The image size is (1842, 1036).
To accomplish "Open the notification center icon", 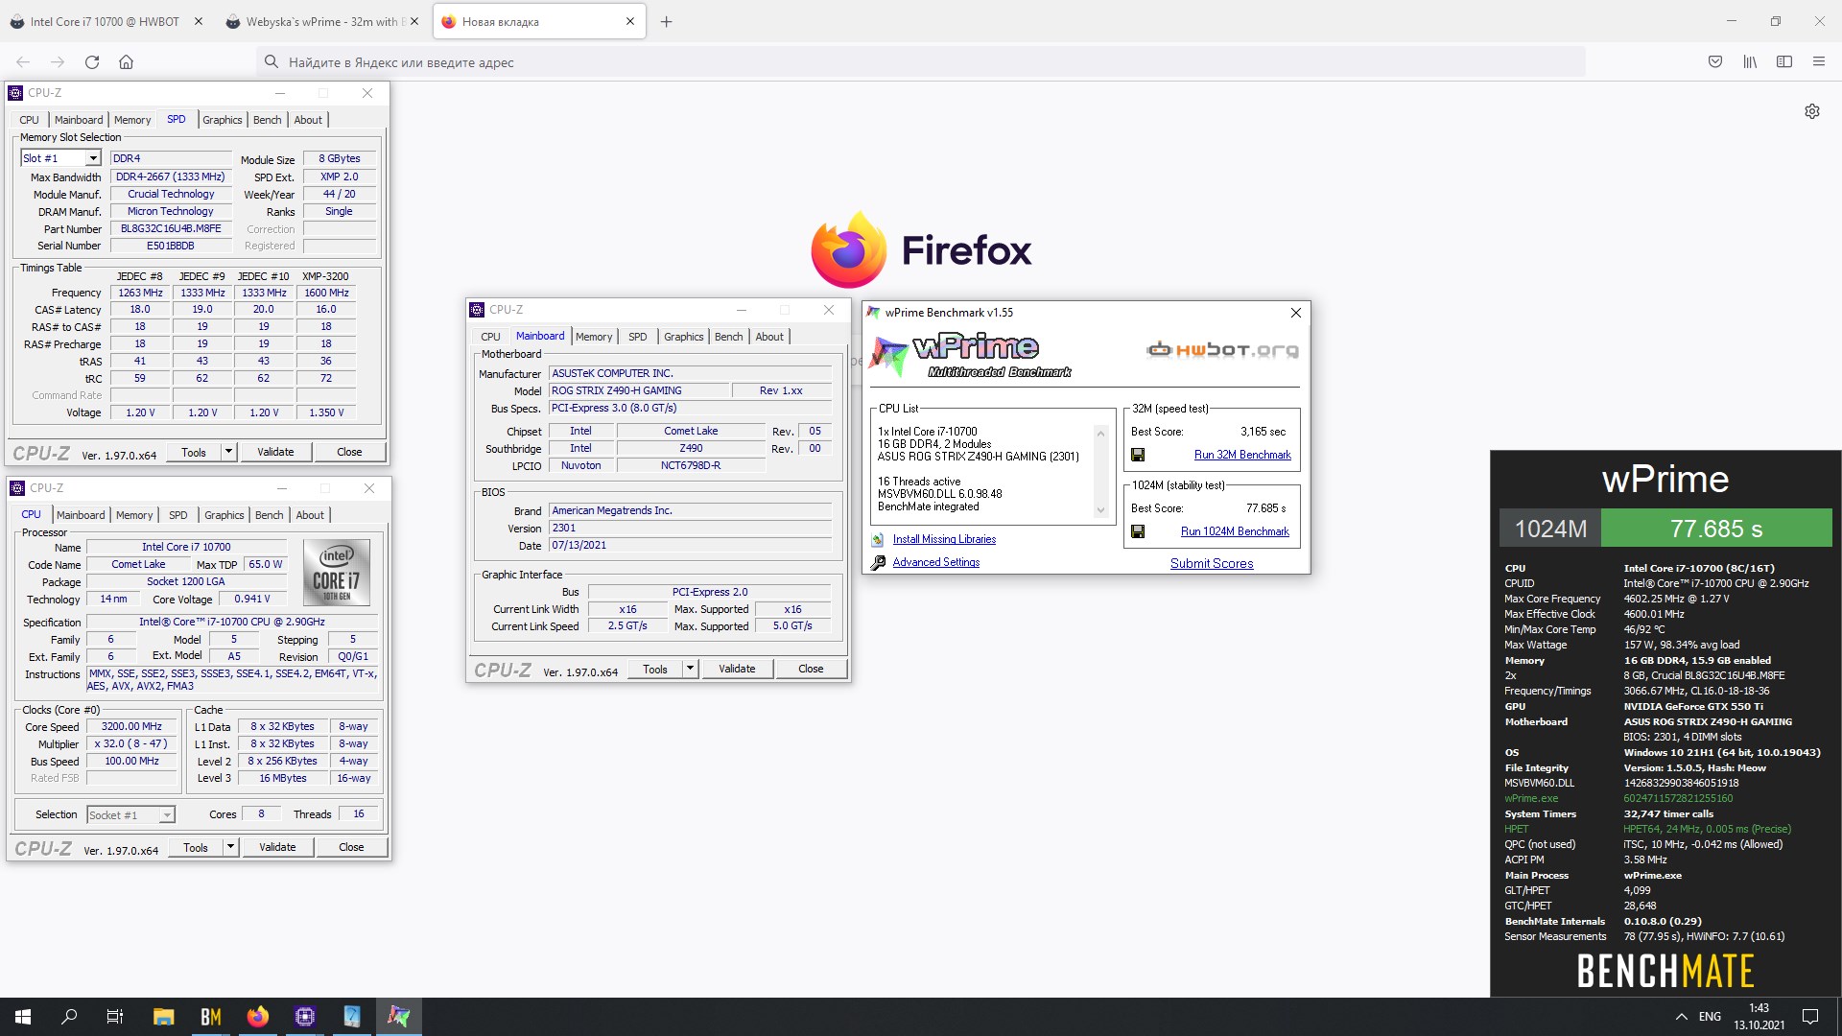I will (1810, 1017).
